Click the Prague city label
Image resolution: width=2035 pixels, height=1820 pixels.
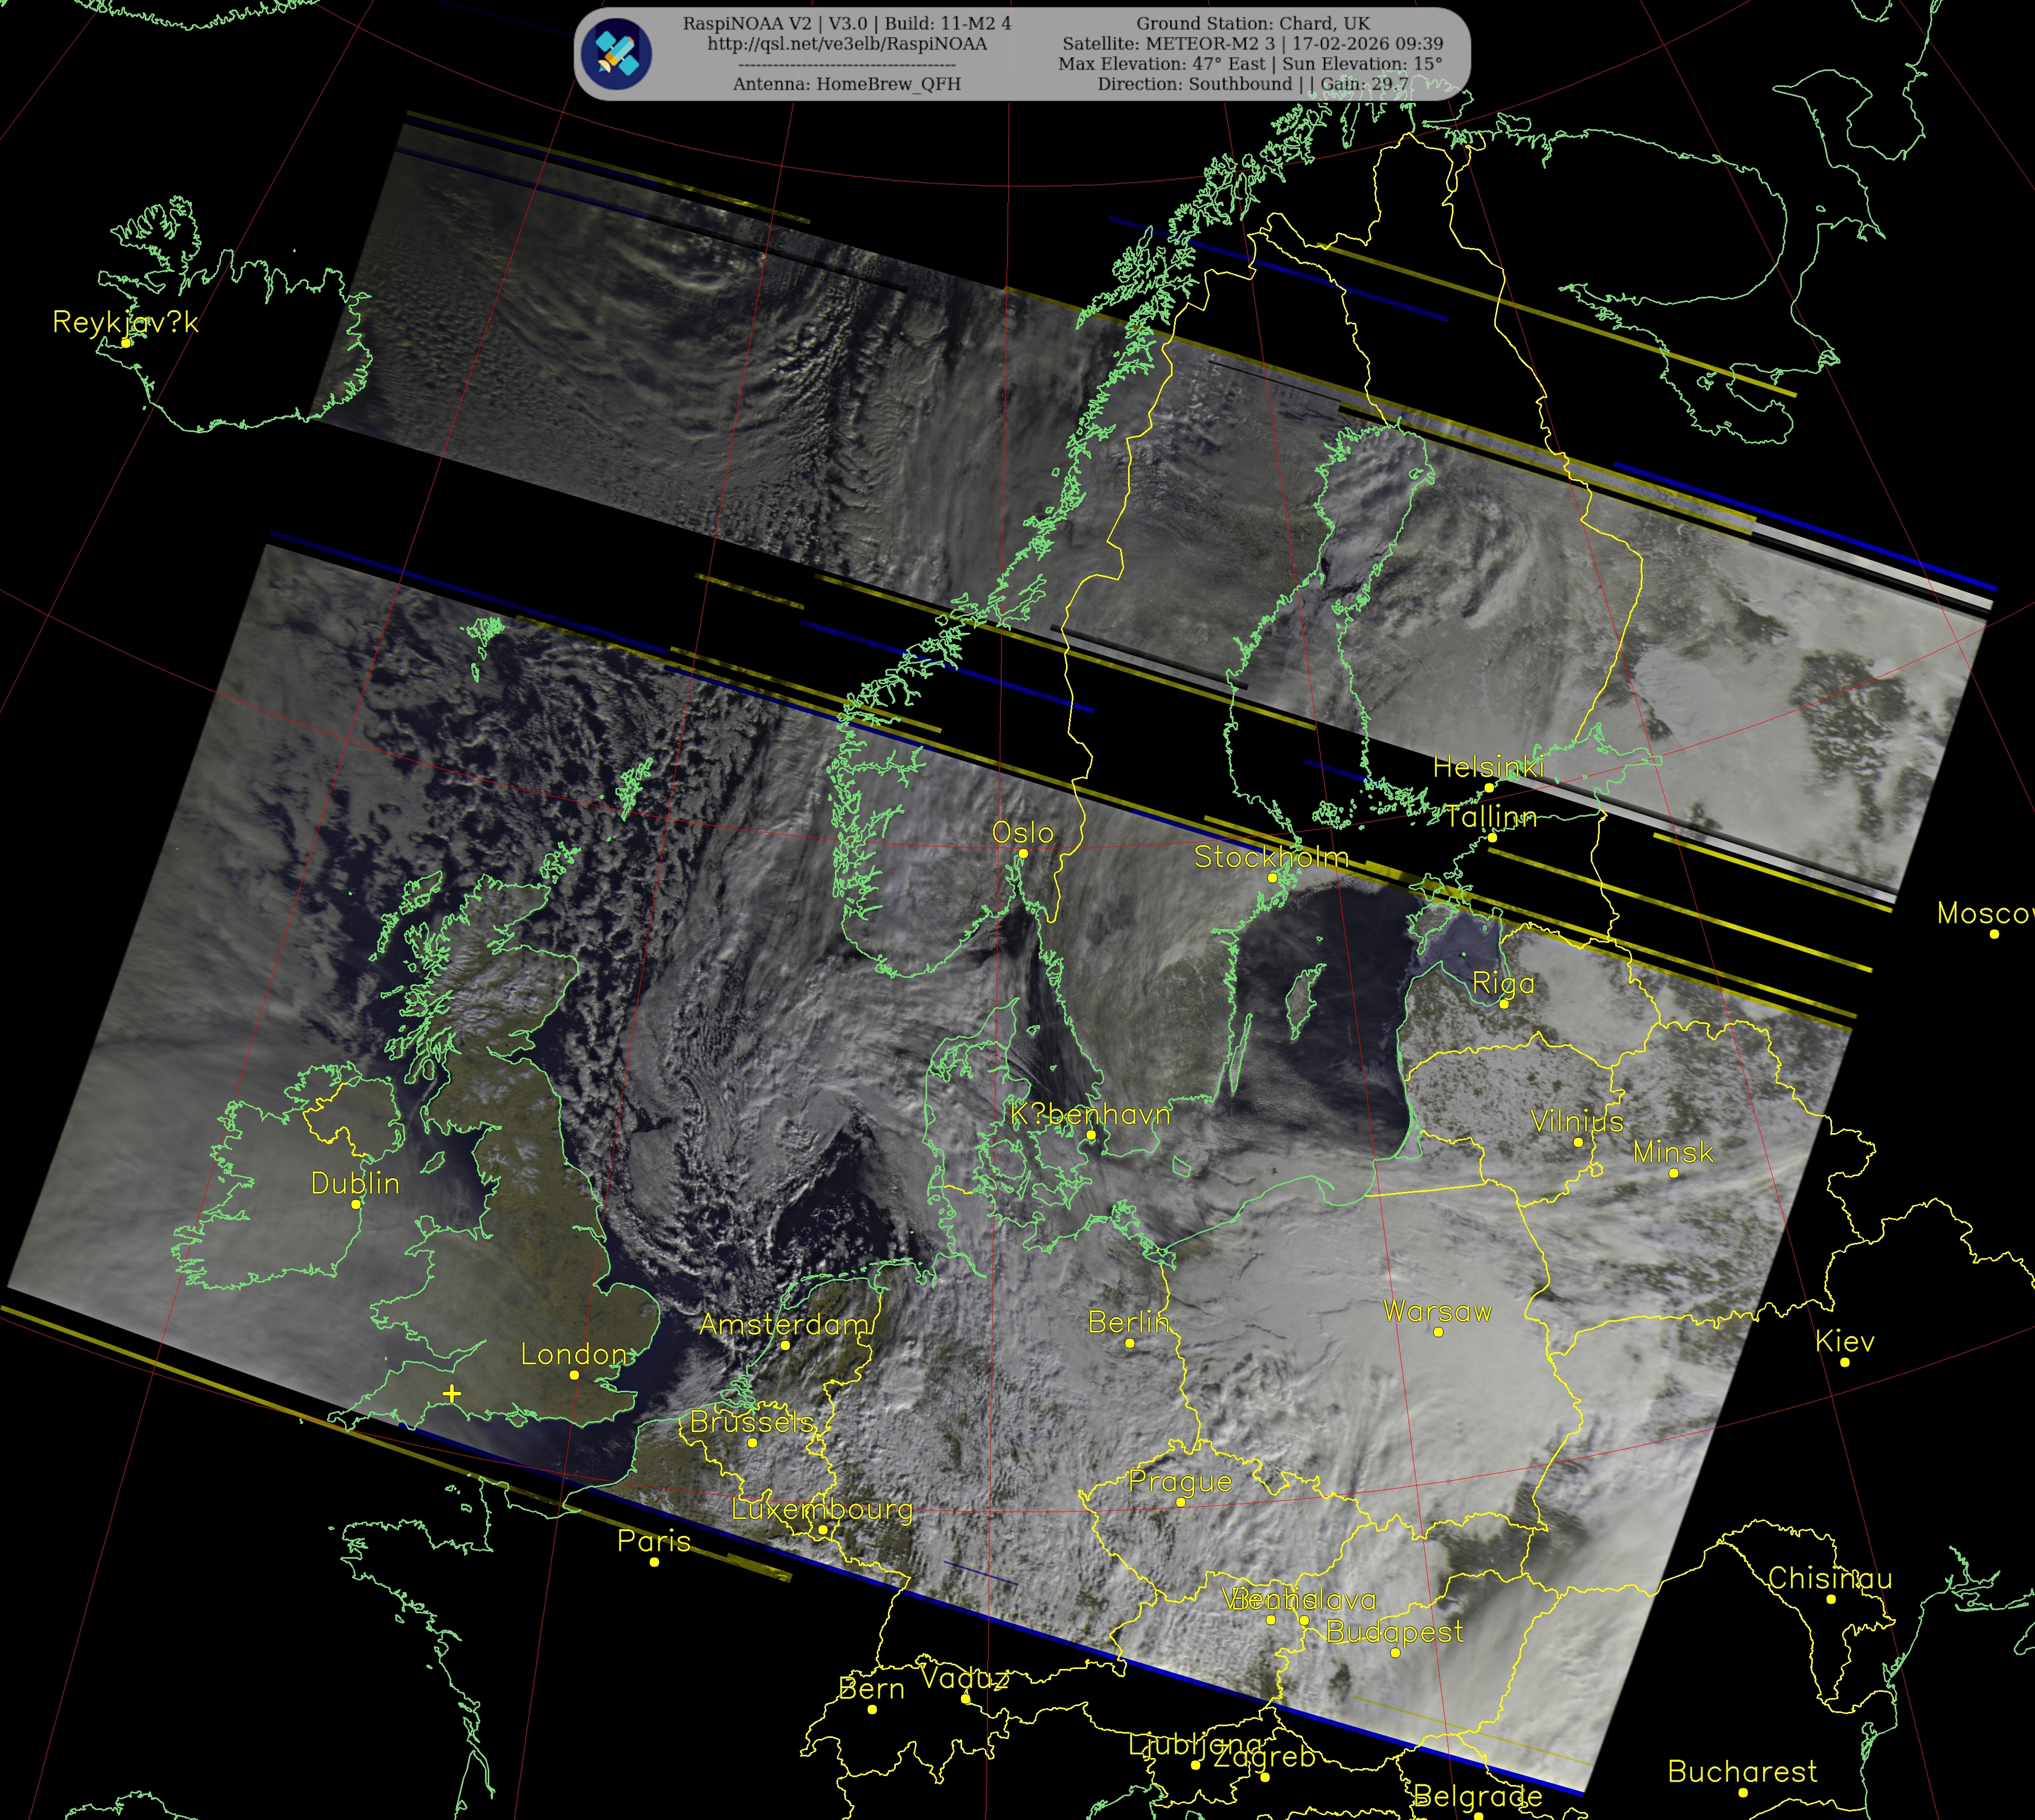click(x=1180, y=1482)
